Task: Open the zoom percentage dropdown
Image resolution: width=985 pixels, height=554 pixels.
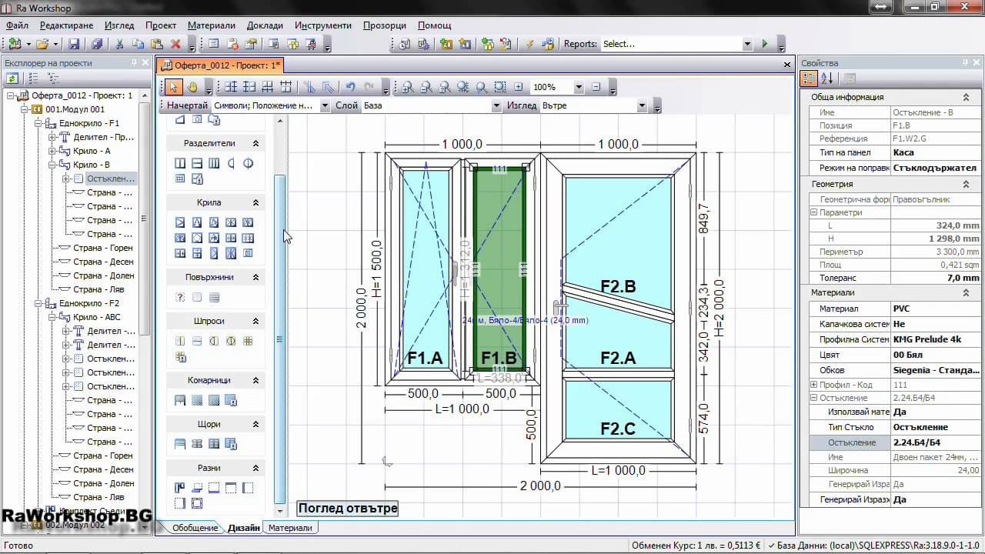Action: [579, 87]
